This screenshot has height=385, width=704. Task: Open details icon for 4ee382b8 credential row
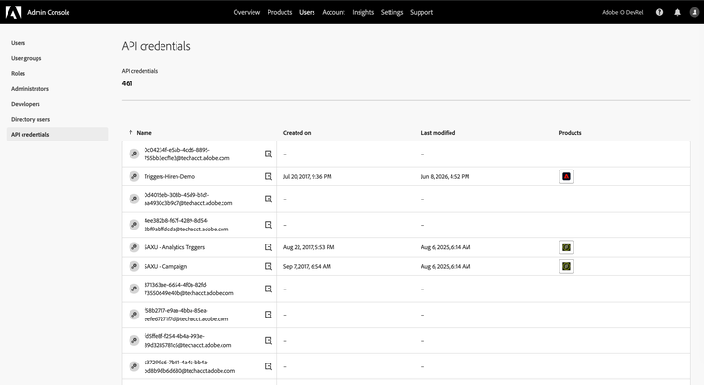[268, 225]
